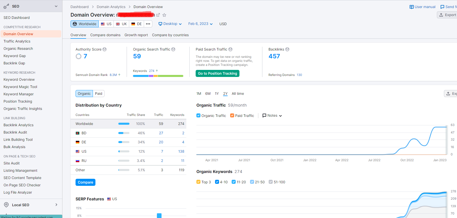Screen dimensions: 457x218
Task: Click the Local SEO pin icon
Action: 6,205
